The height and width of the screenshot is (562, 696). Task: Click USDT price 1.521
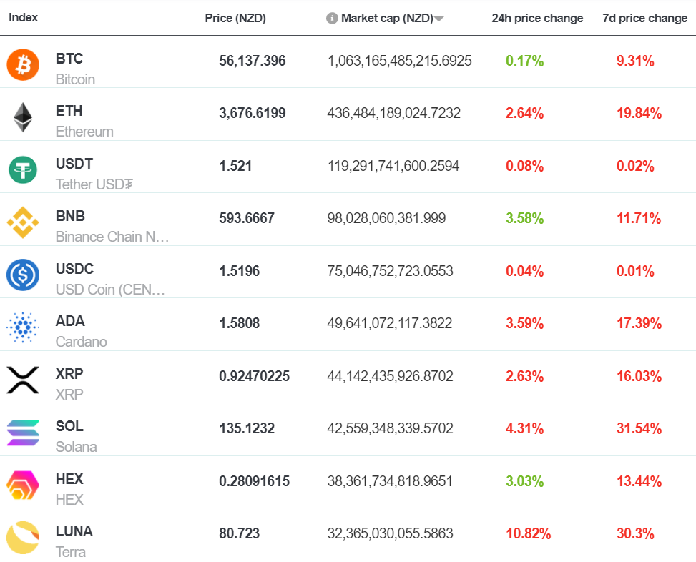235,166
